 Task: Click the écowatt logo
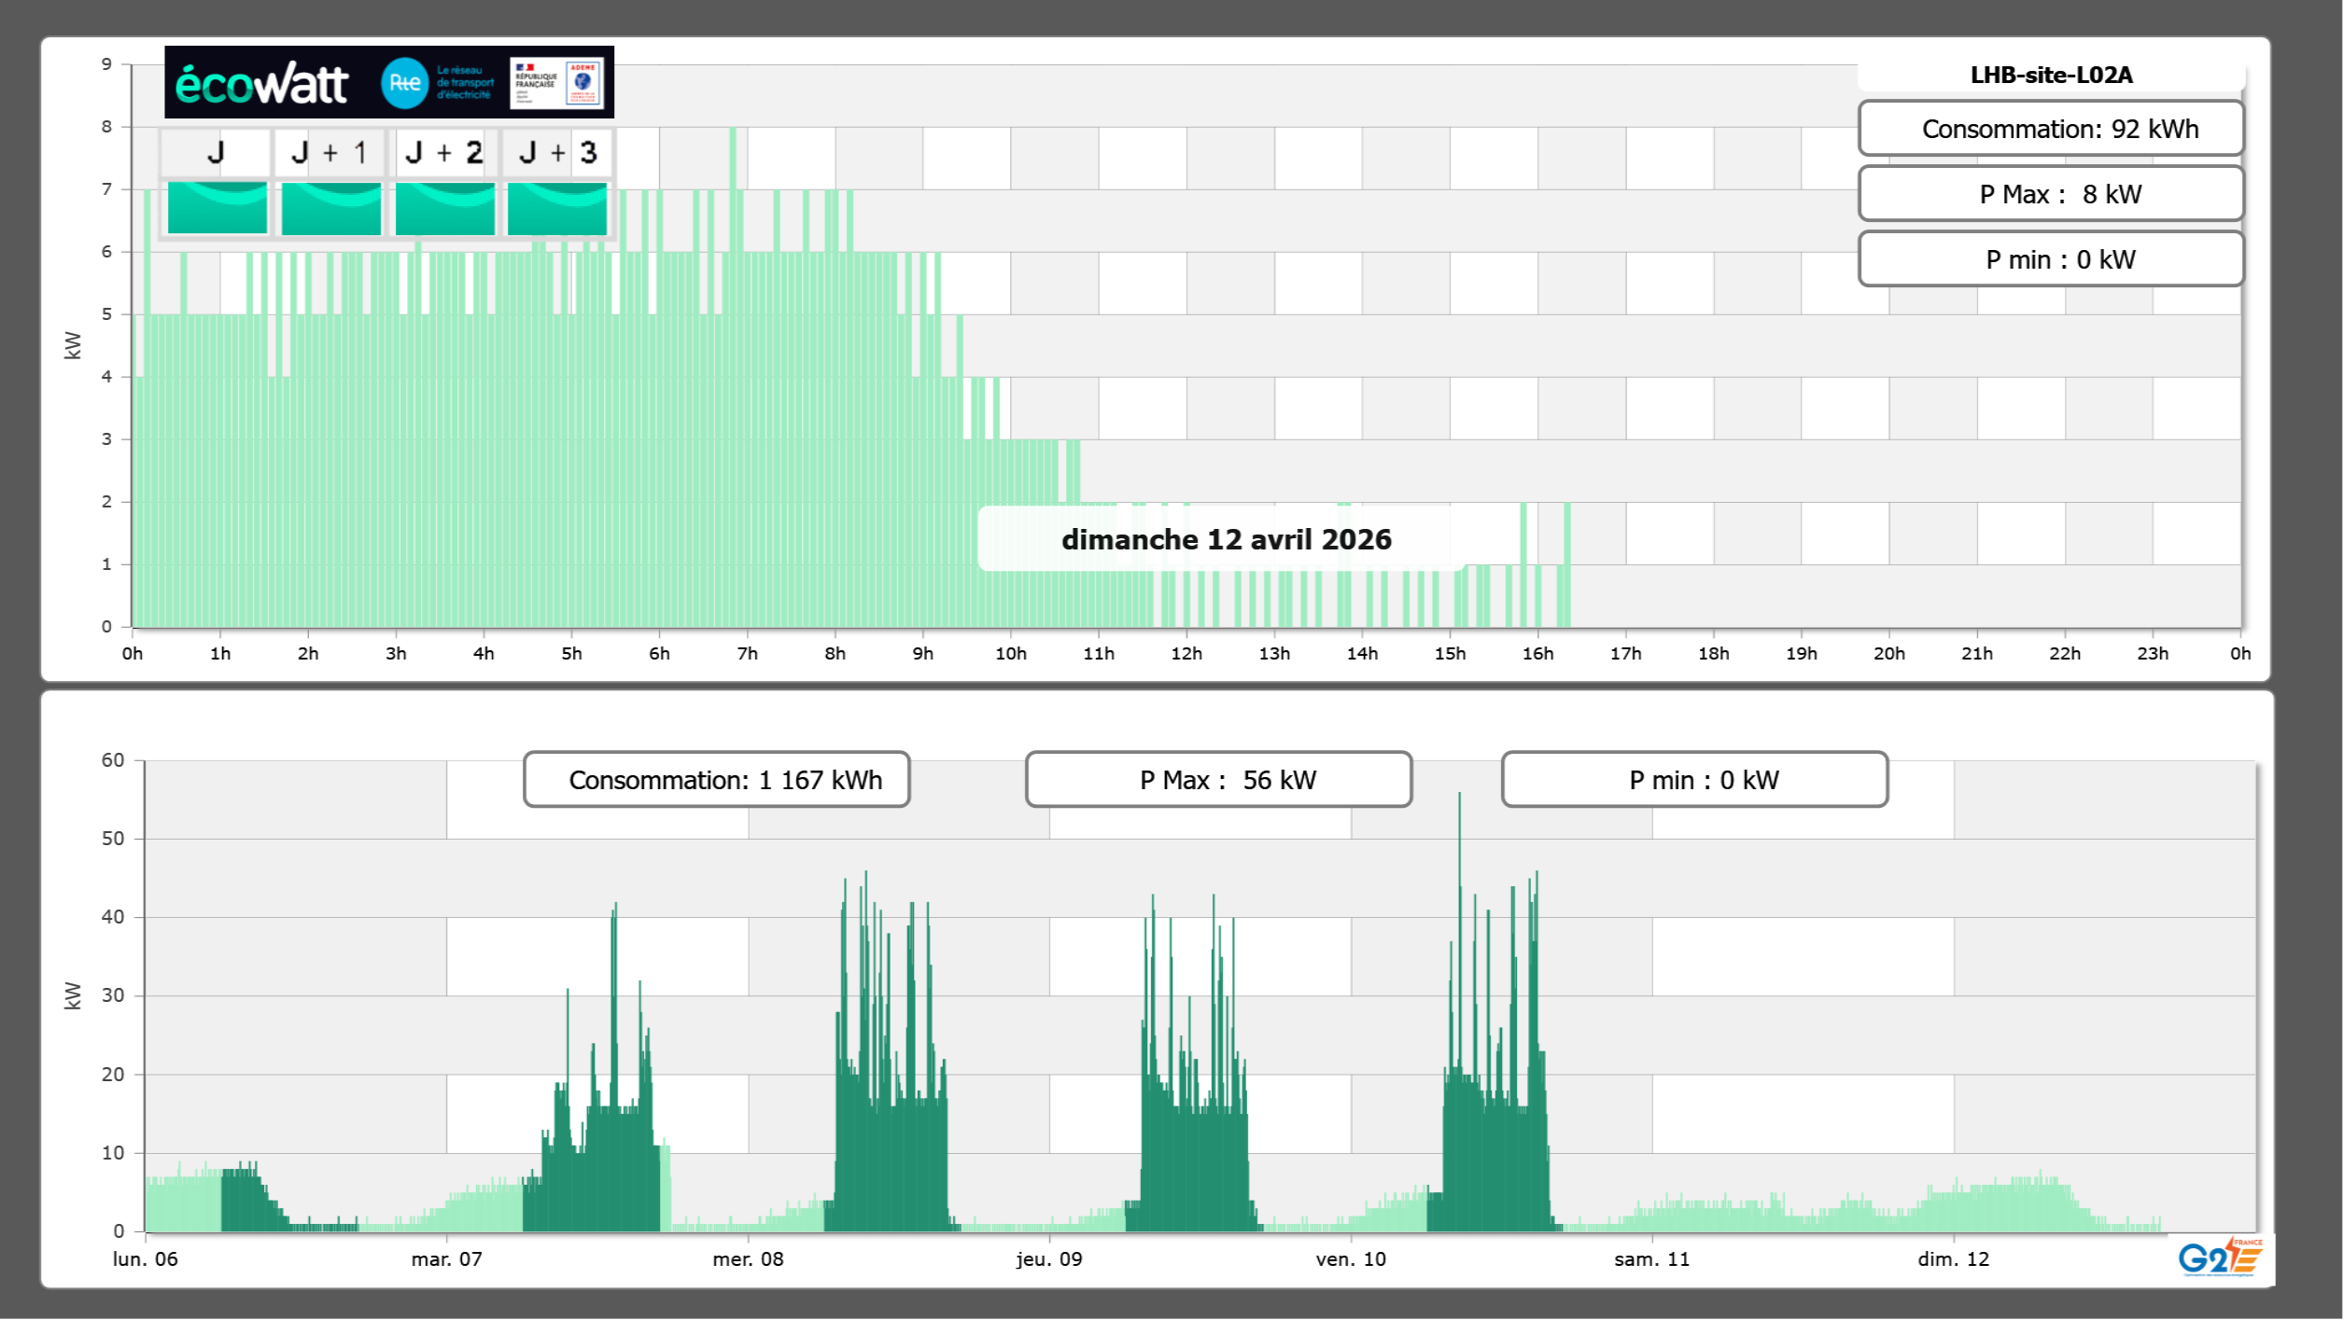pos(261,84)
